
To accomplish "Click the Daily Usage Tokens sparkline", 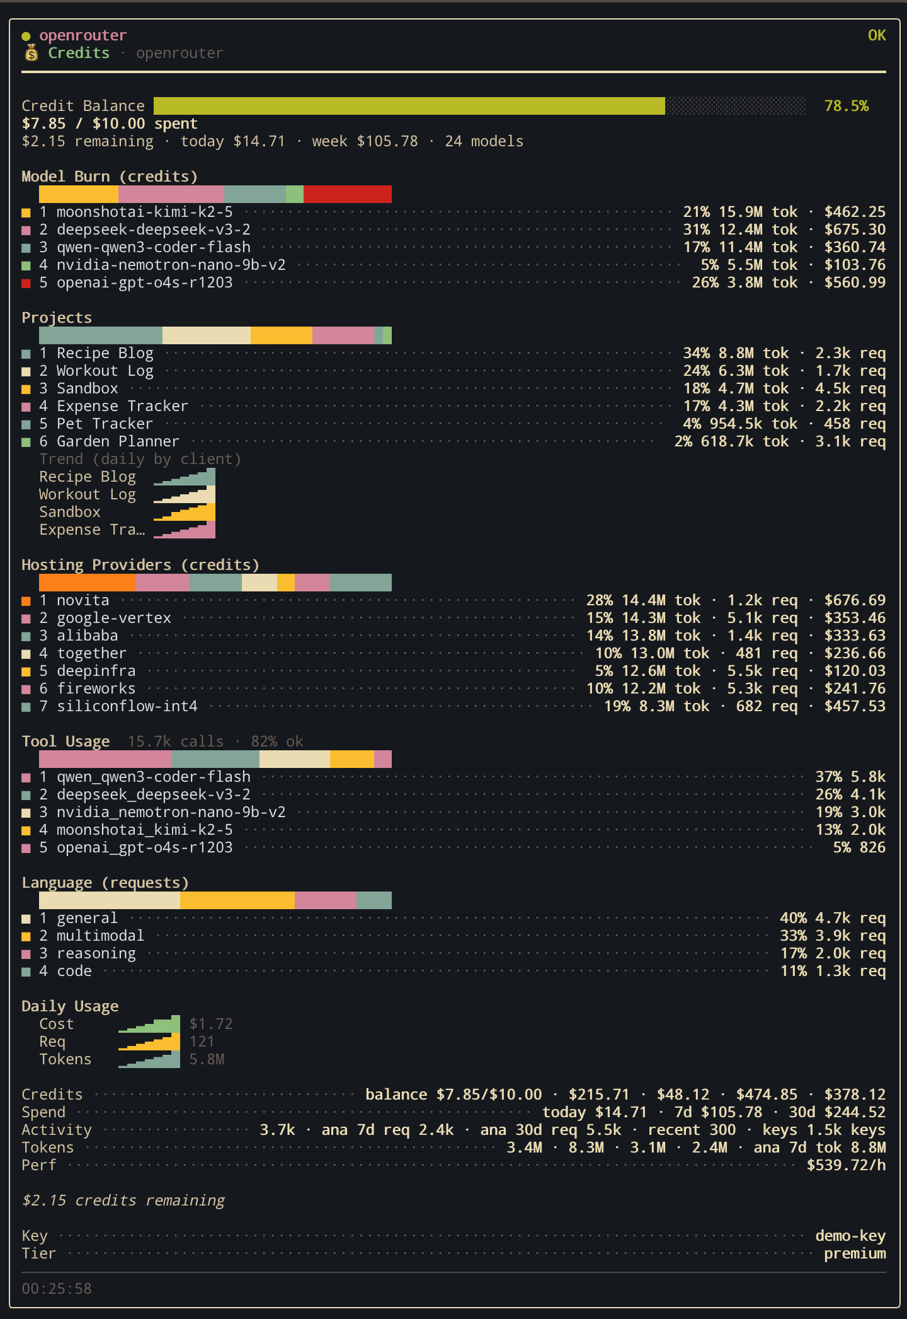I will click(x=149, y=1059).
